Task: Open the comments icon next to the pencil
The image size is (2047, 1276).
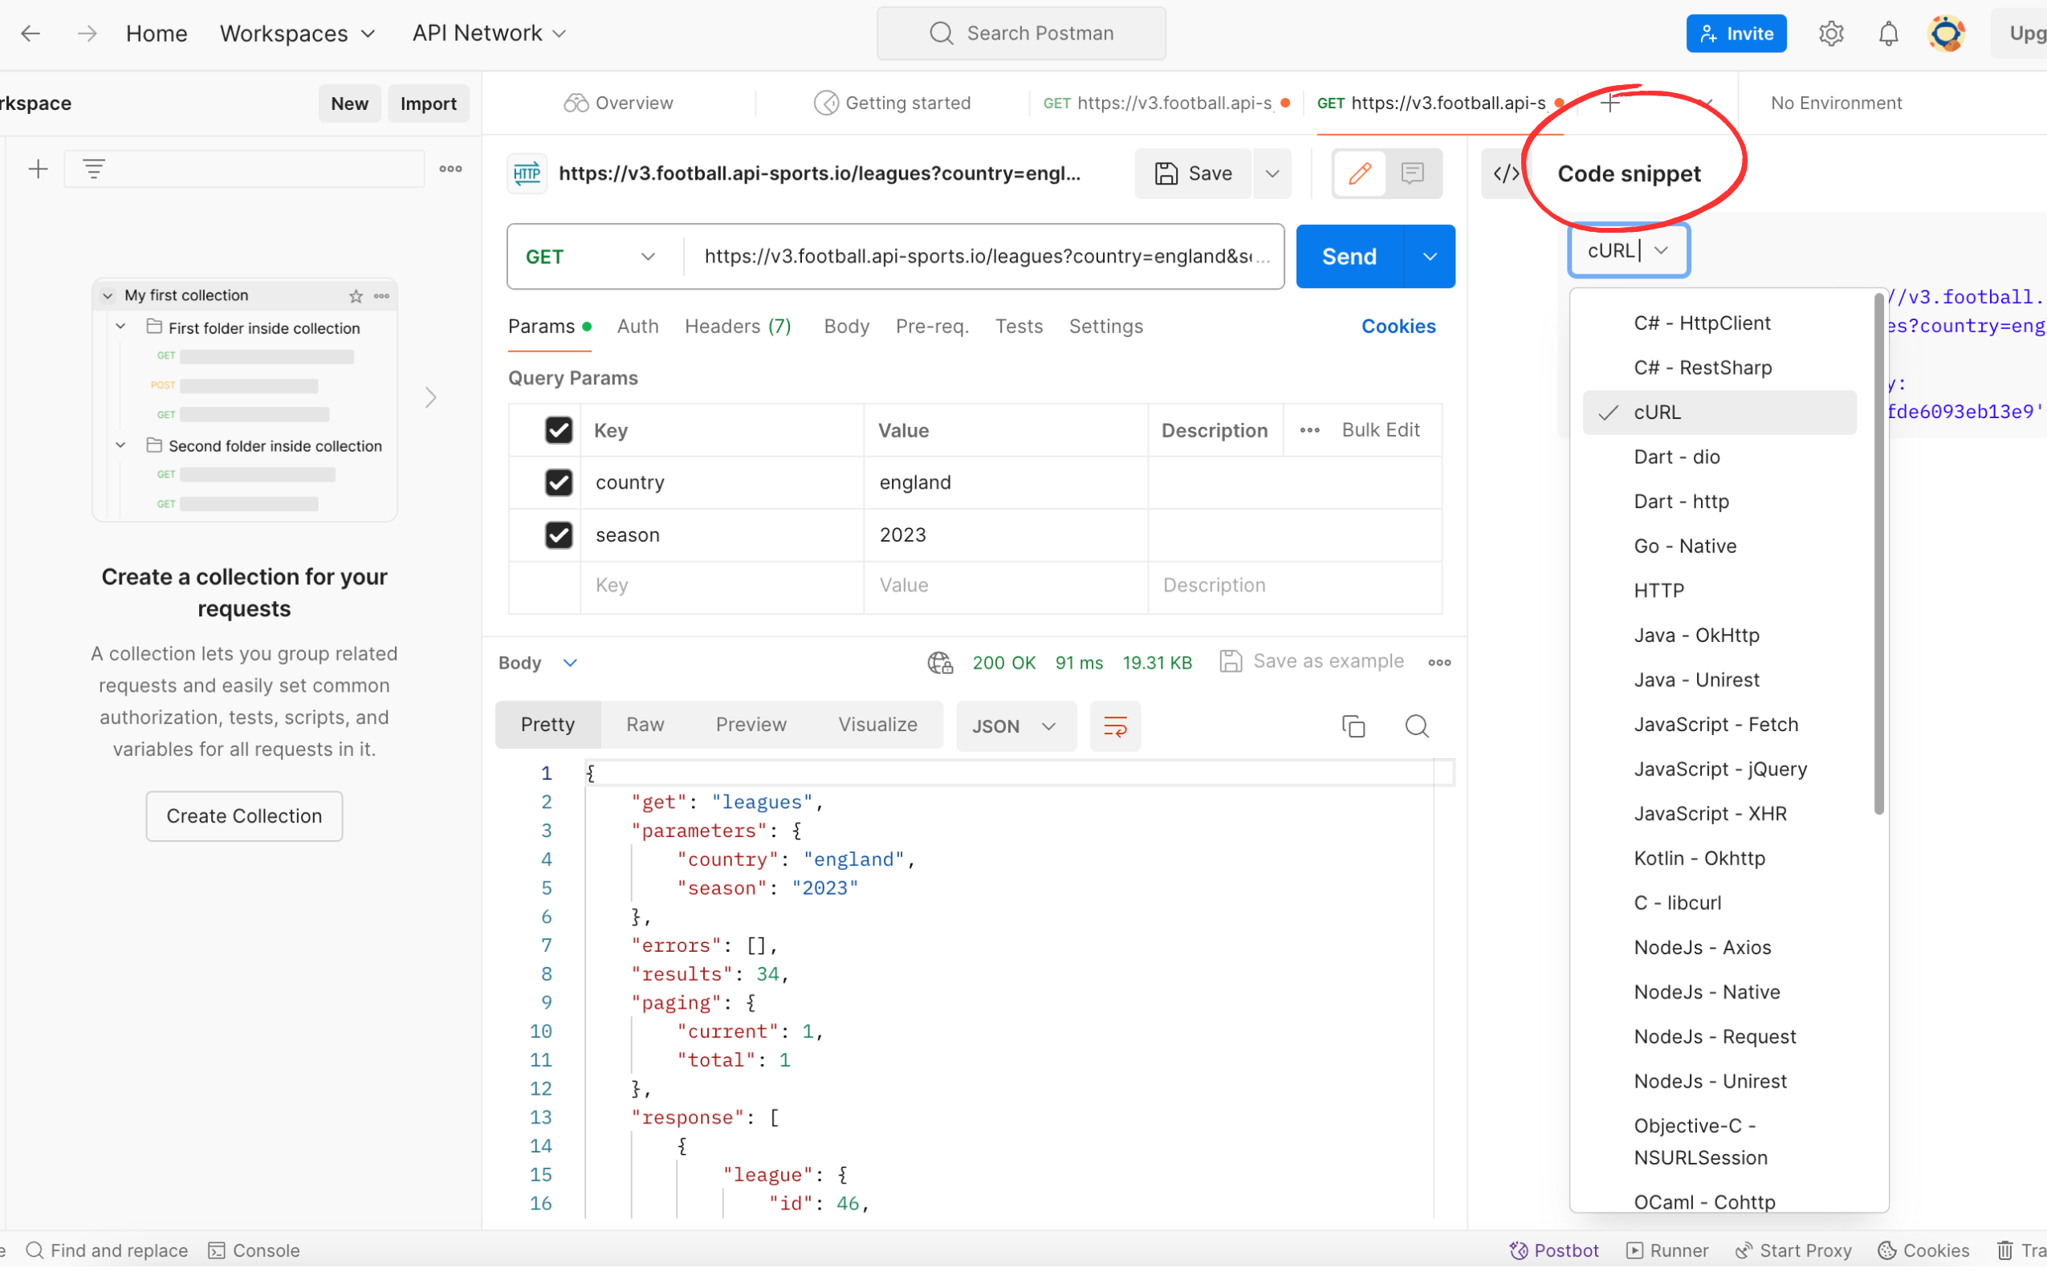Action: click(1412, 173)
